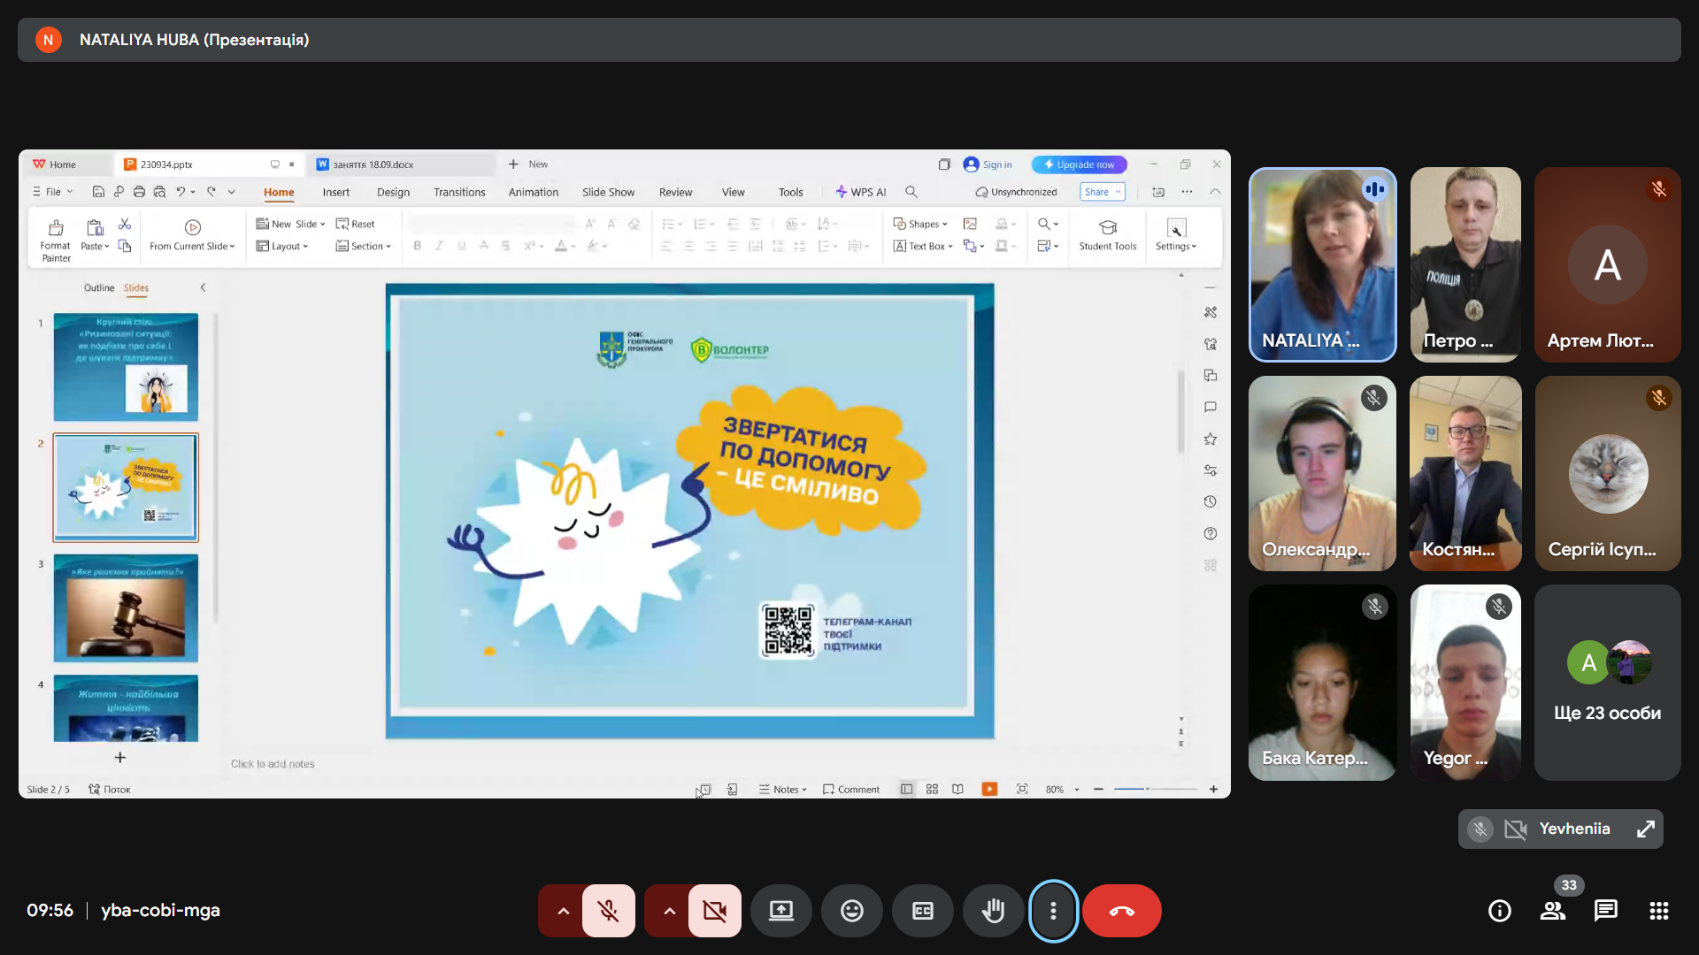Open the activities grid icon
Viewport: 1699px width, 955px height.
[1658, 911]
